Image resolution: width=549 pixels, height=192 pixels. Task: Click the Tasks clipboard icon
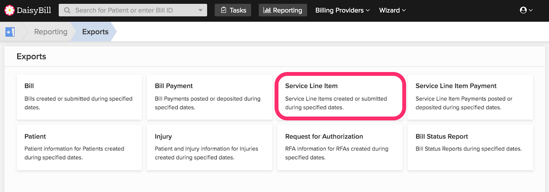pyautogui.click(x=224, y=10)
